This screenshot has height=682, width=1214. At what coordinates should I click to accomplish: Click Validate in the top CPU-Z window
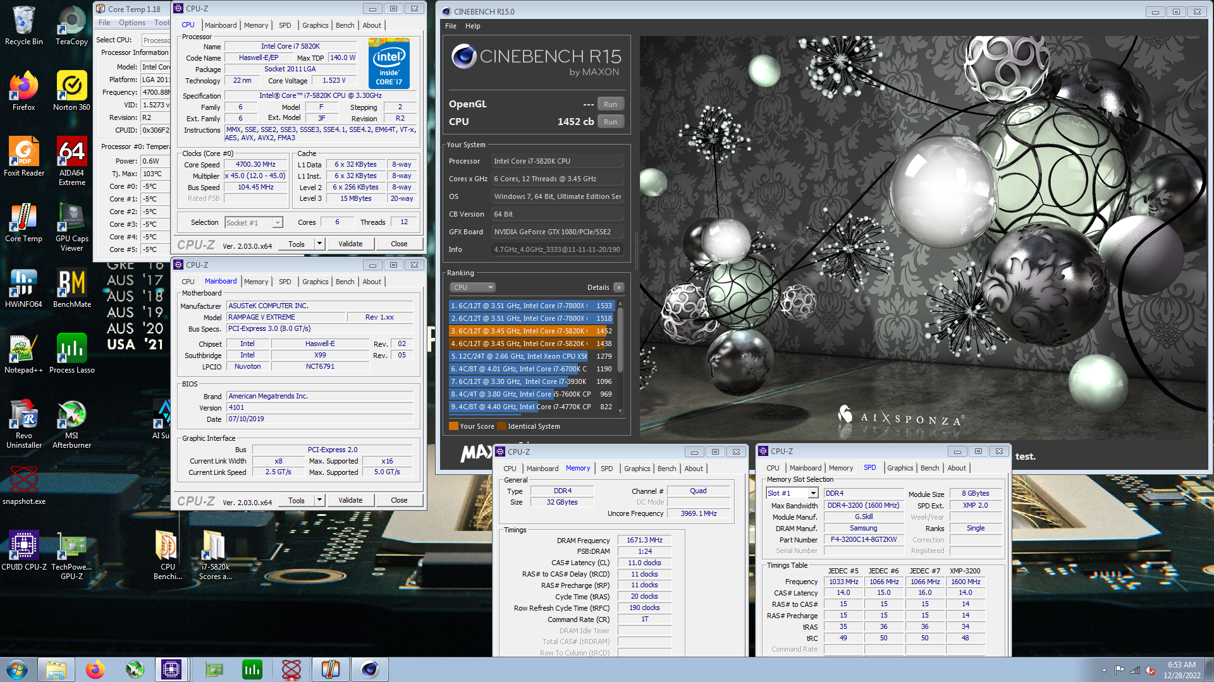(x=350, y=244)
